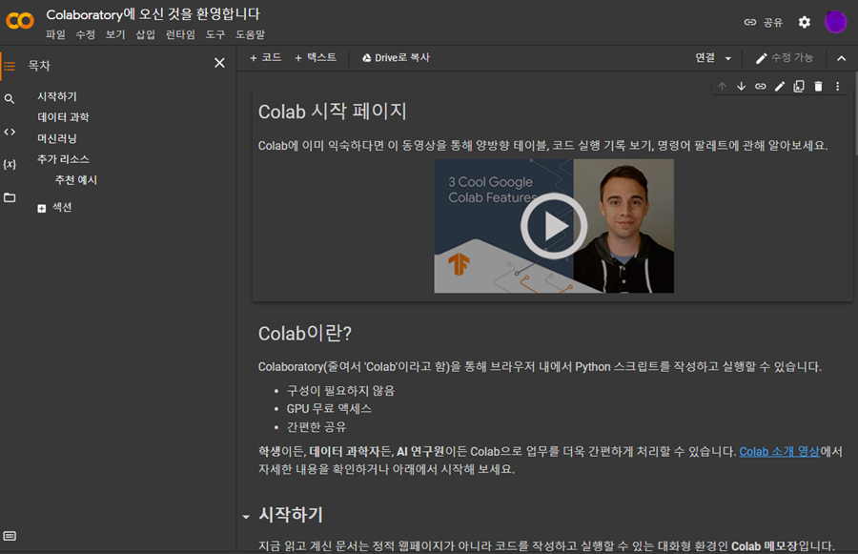Play the 3 Cool Google Colab Features video
The width and height of the screenshot is (858, 554).
tap(554, 226)
